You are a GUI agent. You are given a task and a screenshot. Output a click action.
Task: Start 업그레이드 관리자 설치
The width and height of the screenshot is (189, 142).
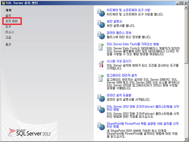(122, 75)
